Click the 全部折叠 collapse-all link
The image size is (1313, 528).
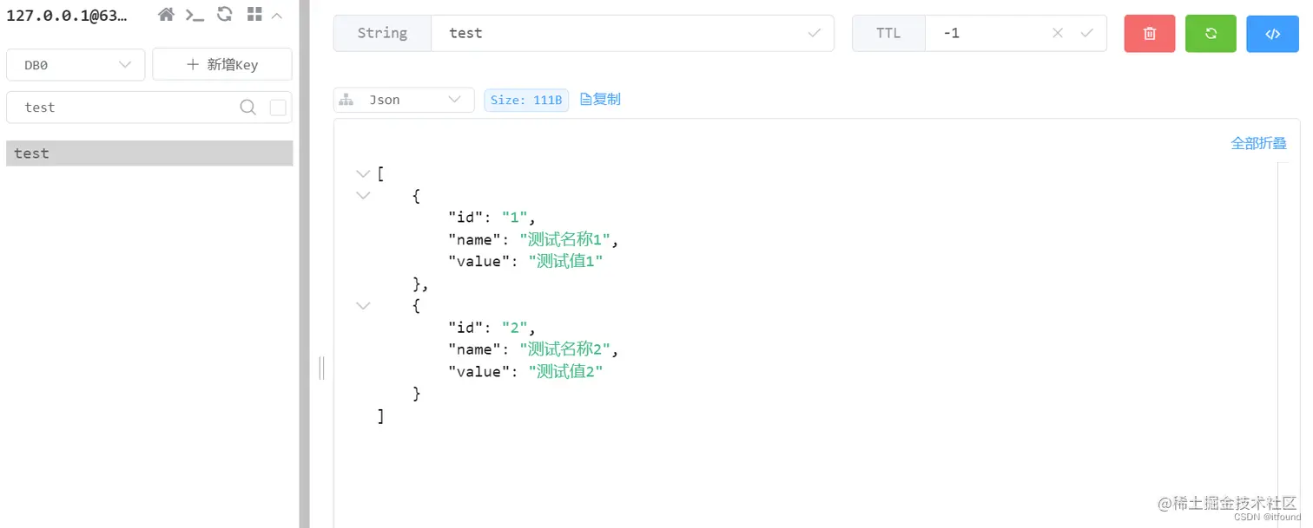pos(1258,143)
